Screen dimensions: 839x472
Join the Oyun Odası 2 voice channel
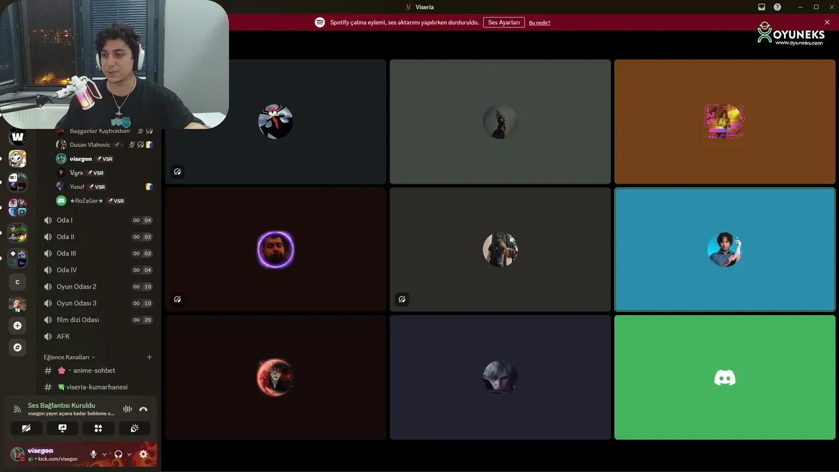(x=98, y=286)
